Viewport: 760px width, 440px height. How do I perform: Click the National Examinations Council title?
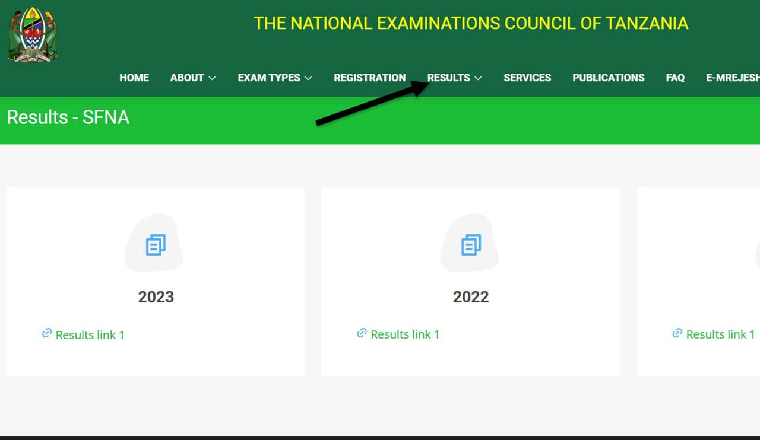(x=471, y=23)
